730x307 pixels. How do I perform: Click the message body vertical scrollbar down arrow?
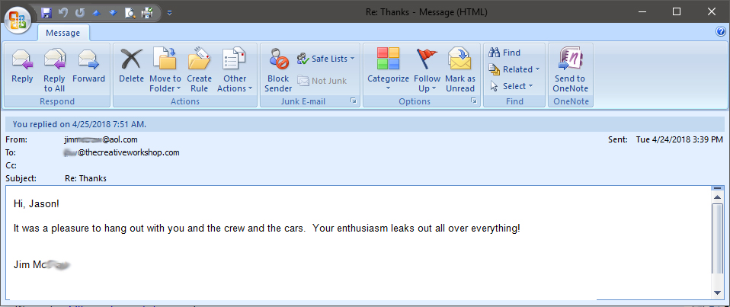(x=716, y=292)
